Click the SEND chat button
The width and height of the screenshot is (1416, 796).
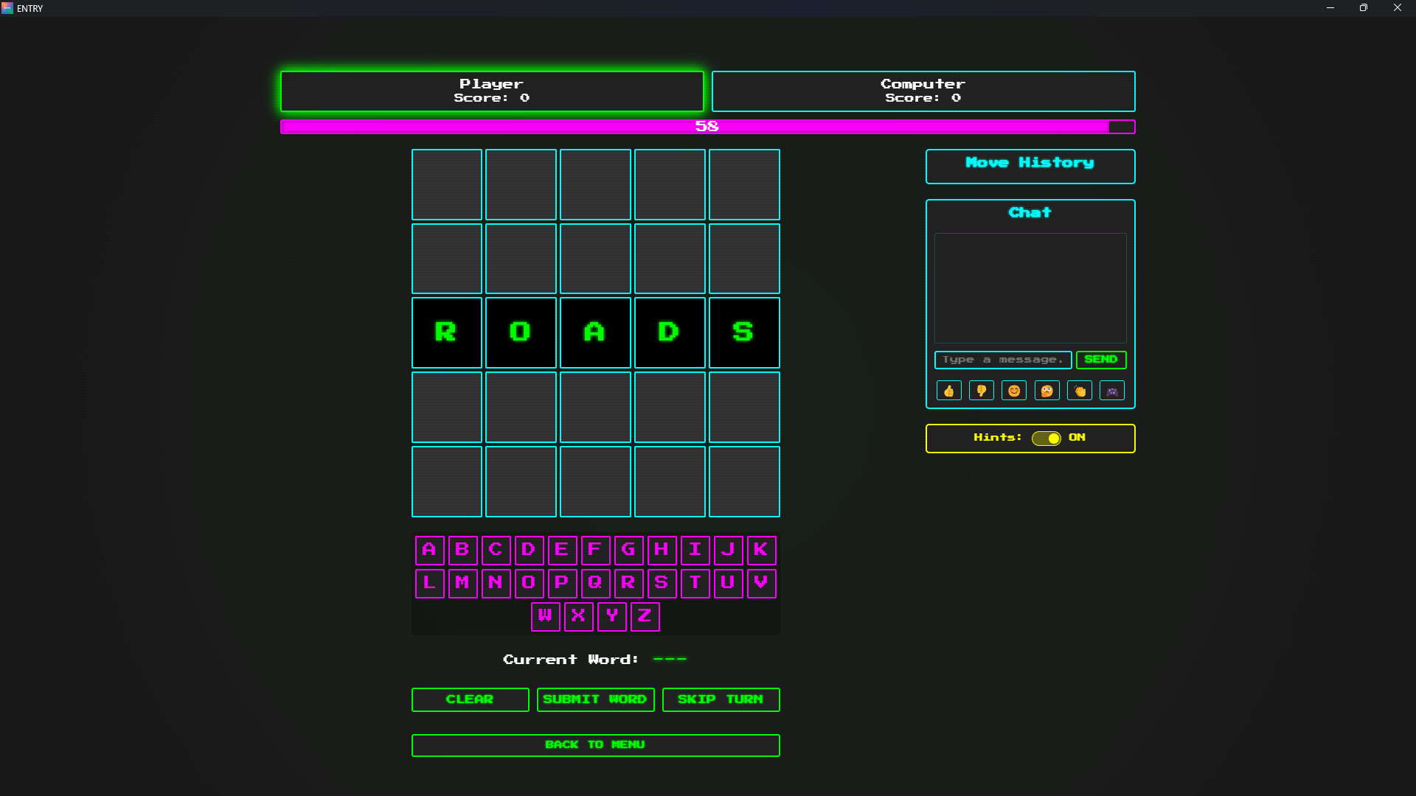click(x=1100, y=360)
